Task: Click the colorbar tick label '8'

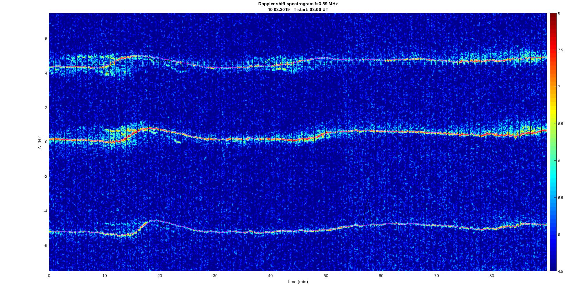Action: tap(559, 13)
